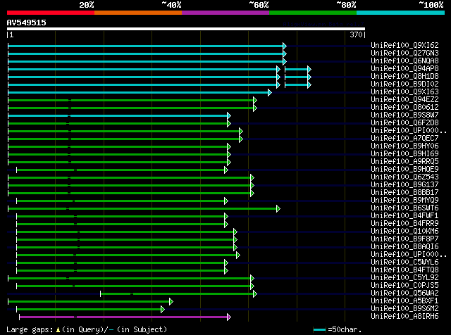Select label UniRef100_Q9XI63
The image size is (451, 335).
pyautogui.click(x=404, y=91)
